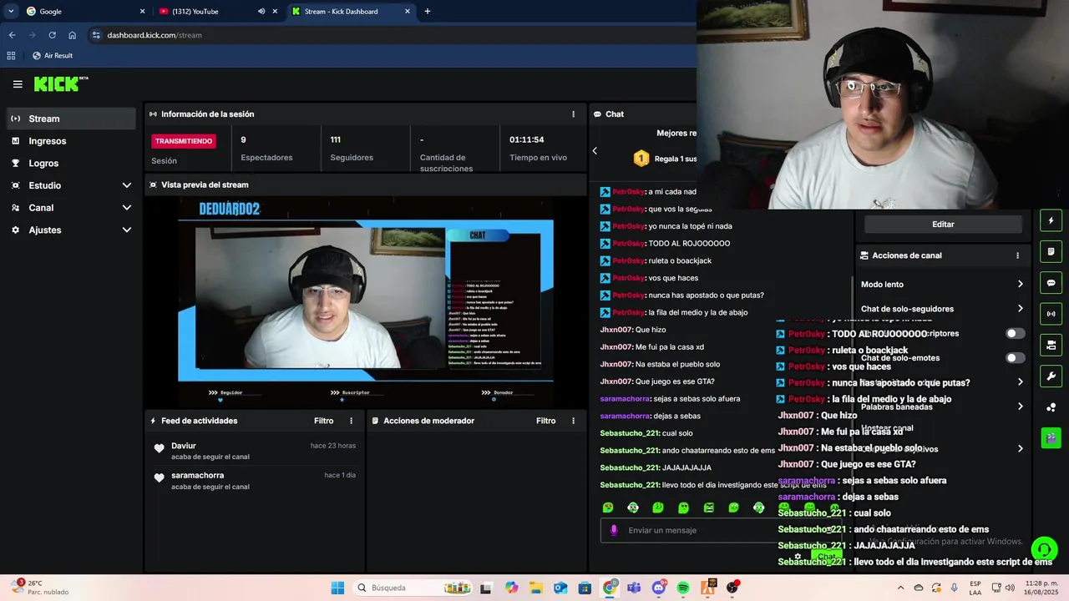
Task: Toggle the subscribers-only chat switch
Action: tap(1015, 334)
